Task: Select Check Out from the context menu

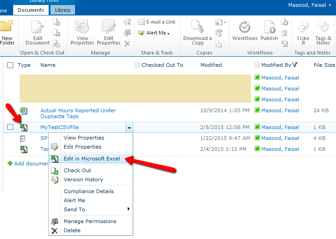Action: pos(77,170)
